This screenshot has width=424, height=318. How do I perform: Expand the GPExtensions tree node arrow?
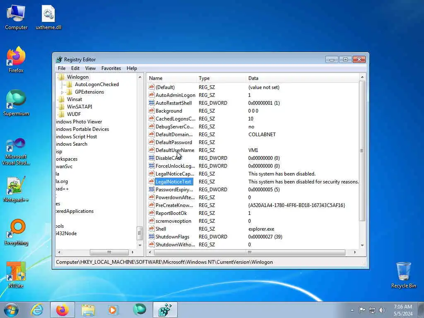tap(63, 92)
